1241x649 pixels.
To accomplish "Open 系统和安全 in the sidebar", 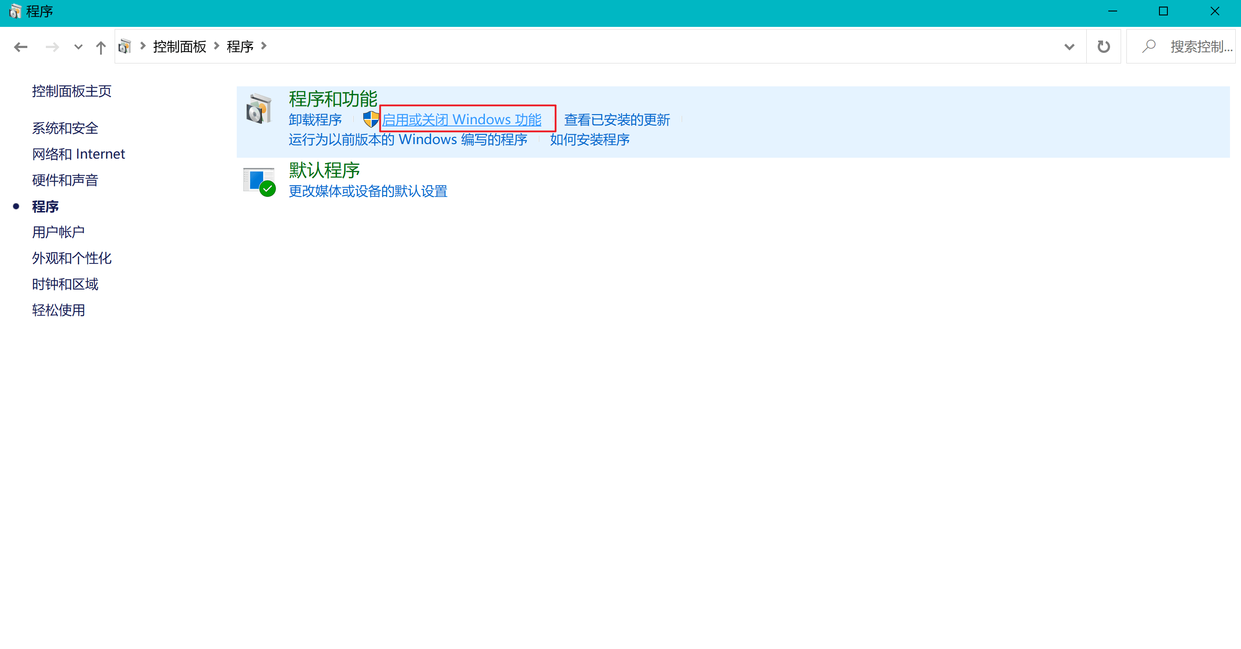I will point(65,128).
